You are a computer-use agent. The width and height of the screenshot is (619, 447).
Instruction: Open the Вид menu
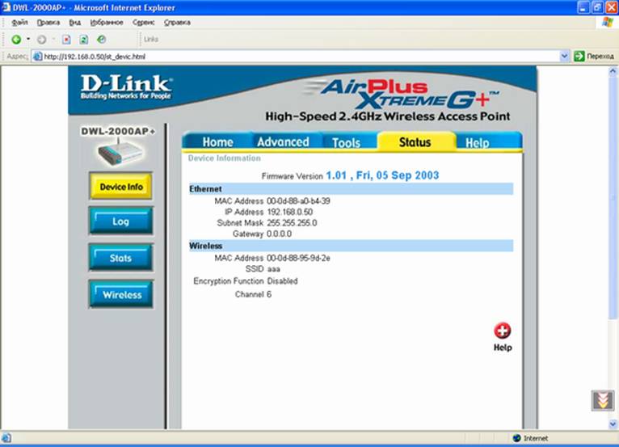pos(74,23)
